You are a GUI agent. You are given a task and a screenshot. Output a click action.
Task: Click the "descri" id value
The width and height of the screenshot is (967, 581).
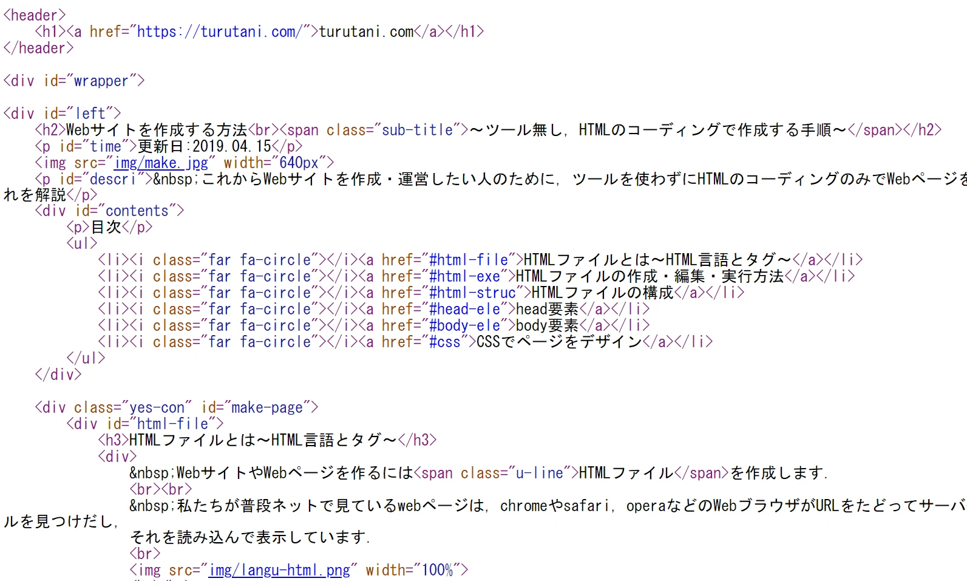[x=114, y=179]
